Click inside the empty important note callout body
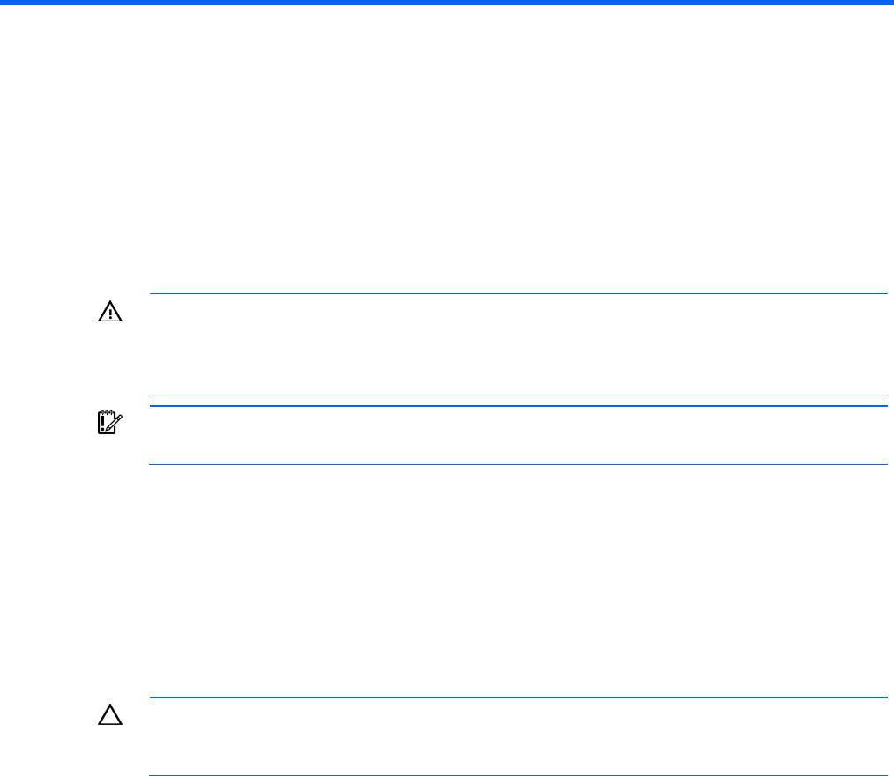894x776 pixels. 518,435
